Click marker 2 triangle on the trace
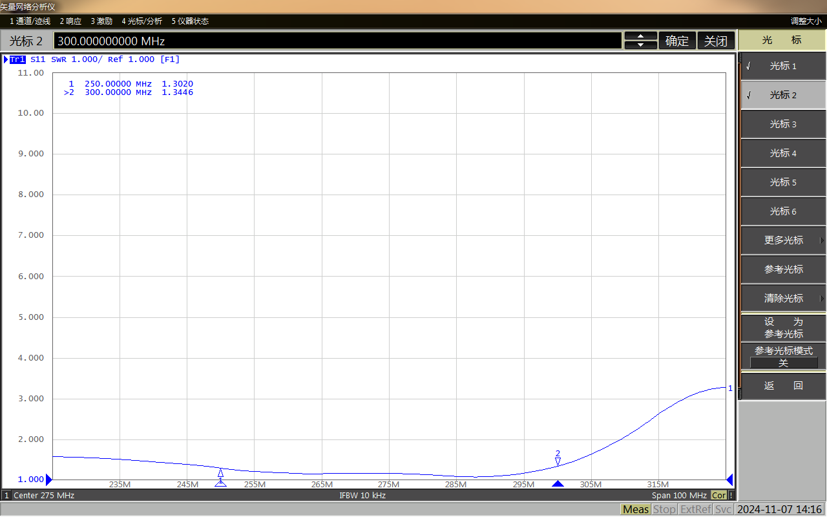The width and height of the screenshot is (827, 517). click(558, 461)
